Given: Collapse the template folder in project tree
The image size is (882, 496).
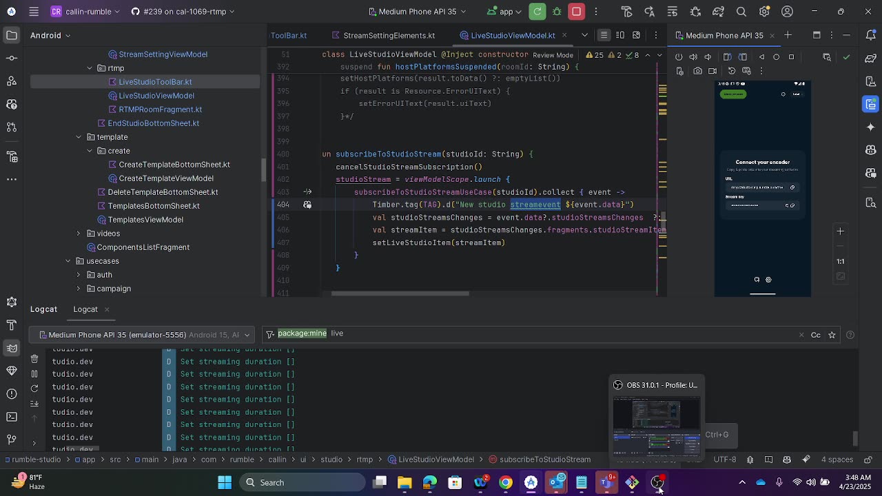Looking at the screenshot, I should click(x=79, y=137).
